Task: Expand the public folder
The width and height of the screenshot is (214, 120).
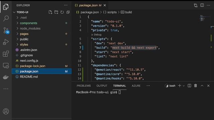Action: click(x=41, y=39)
